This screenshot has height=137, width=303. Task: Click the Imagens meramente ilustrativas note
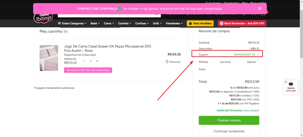54,88
